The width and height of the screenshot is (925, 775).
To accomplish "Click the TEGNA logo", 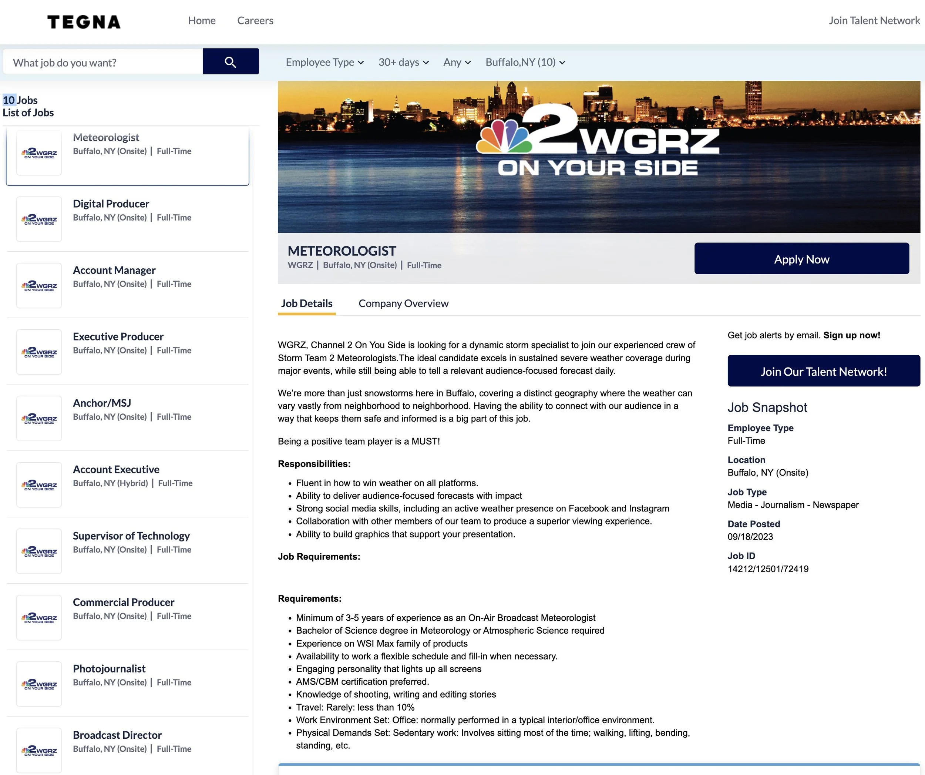I will coord(84,21).
